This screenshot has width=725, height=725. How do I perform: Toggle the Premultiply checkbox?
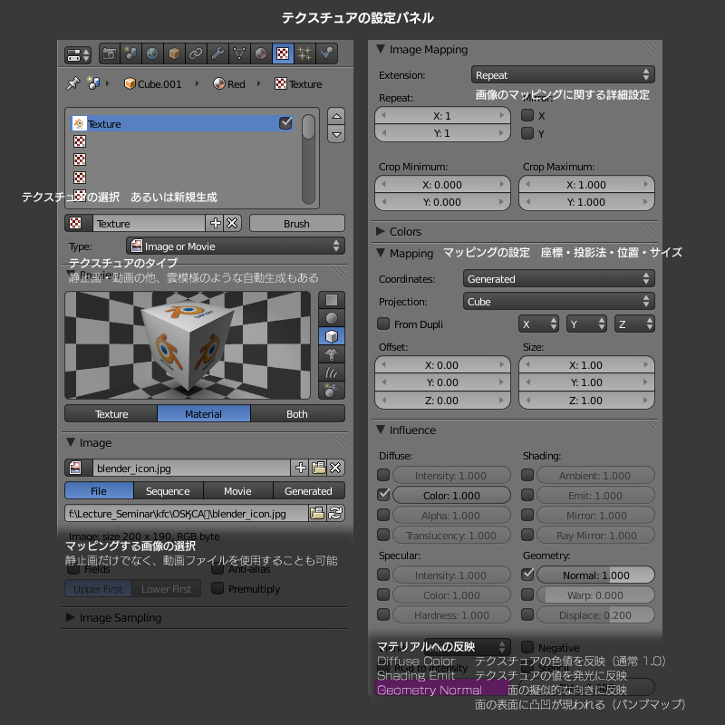coord(217,588)
